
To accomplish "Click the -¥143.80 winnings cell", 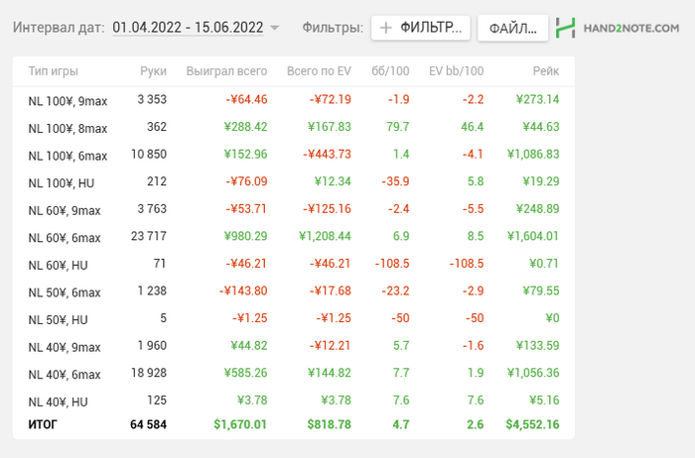I will click(243, 291).
